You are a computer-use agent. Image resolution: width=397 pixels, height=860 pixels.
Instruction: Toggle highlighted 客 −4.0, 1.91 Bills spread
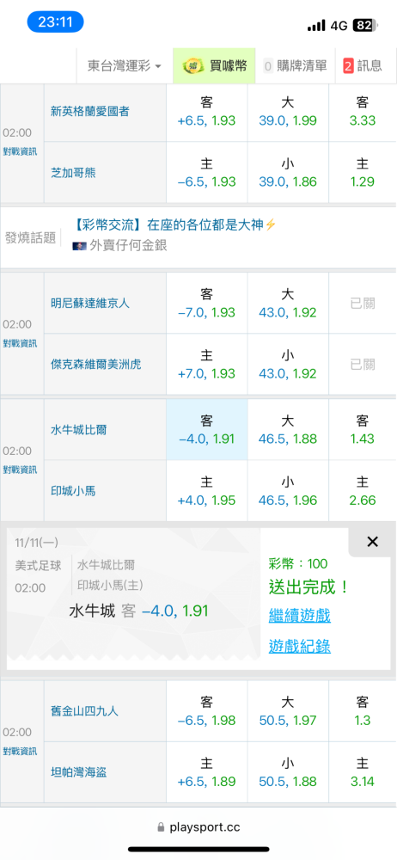pos(207,429)
